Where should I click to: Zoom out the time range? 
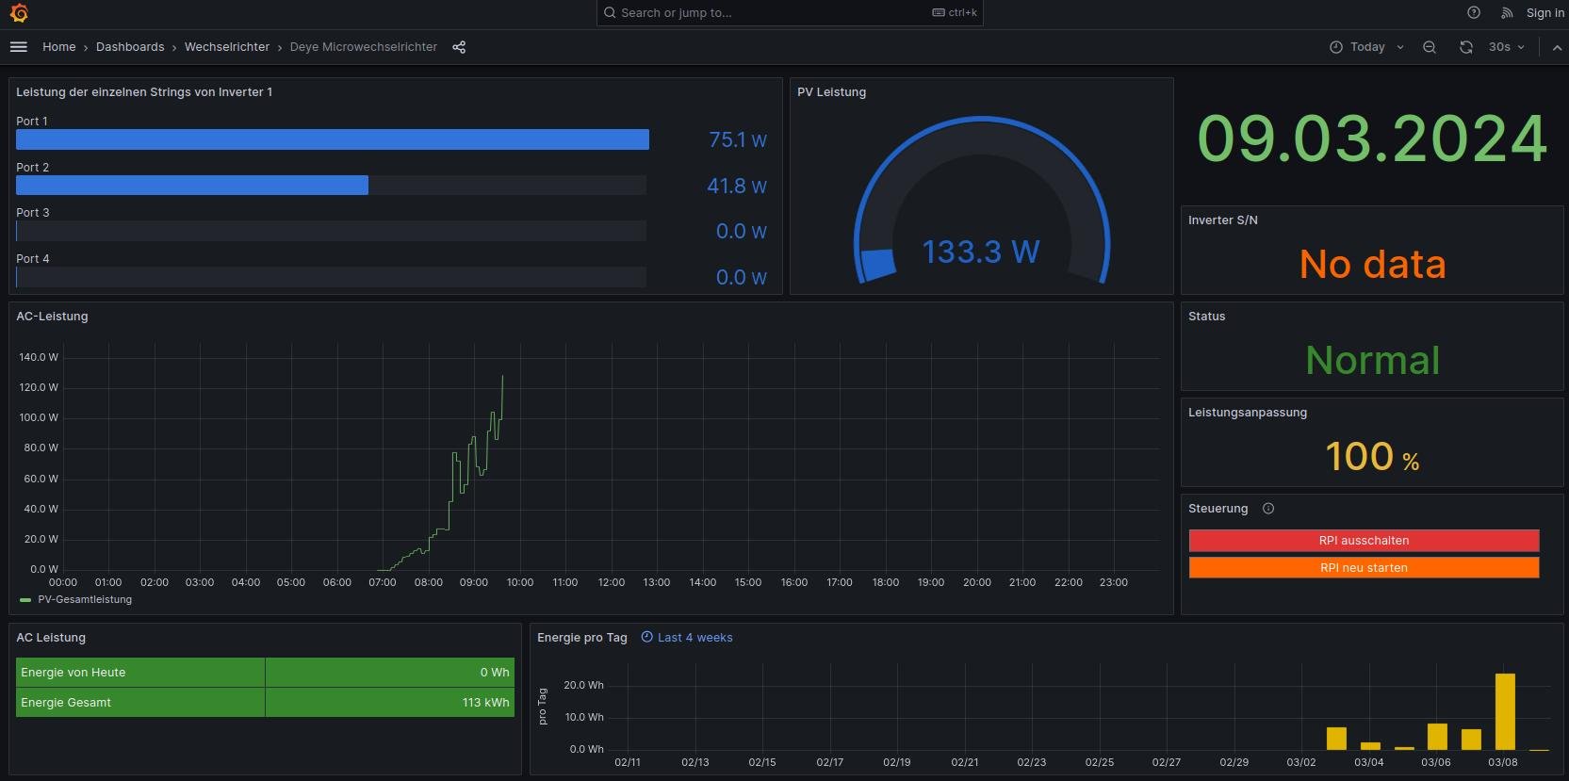[x=1430, y=47]
